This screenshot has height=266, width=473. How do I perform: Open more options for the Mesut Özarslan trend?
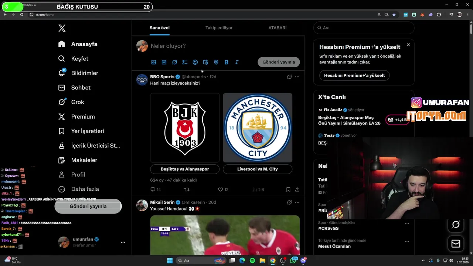click(407, 242)
